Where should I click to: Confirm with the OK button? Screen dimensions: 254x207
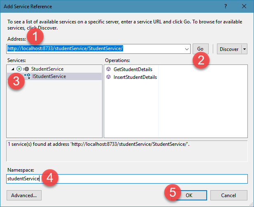point(189,195)
